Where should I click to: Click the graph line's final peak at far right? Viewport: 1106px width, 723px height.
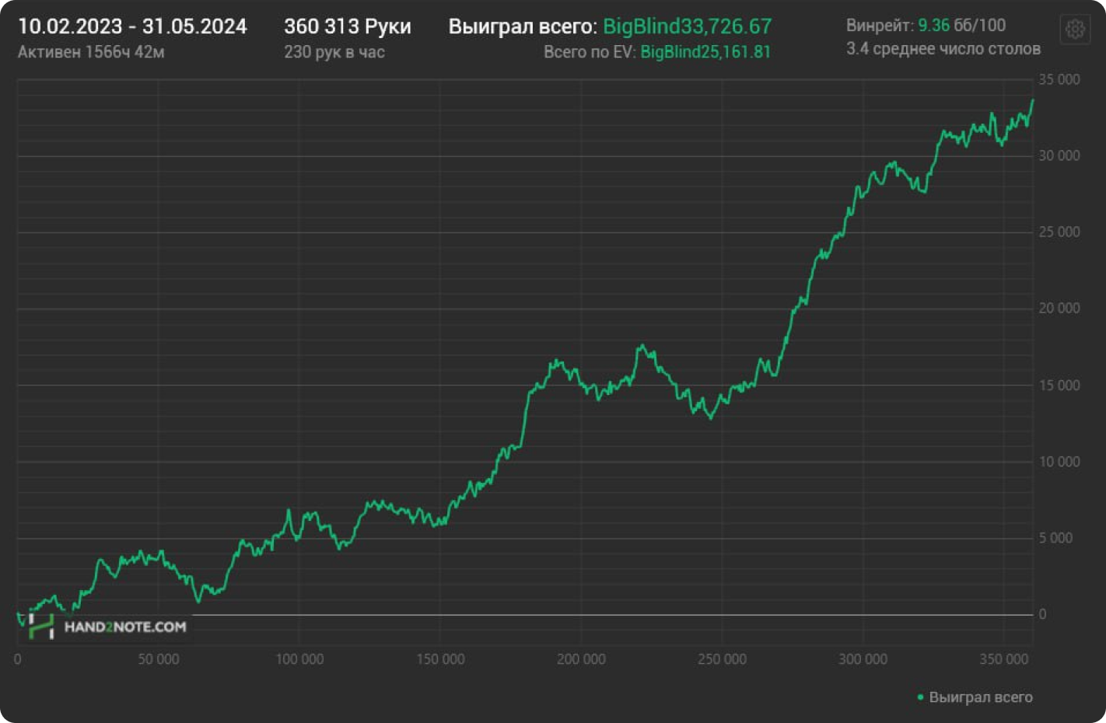[1032, 100]
